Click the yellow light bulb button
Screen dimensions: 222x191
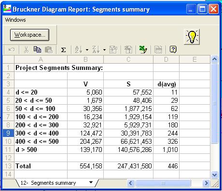192,37
